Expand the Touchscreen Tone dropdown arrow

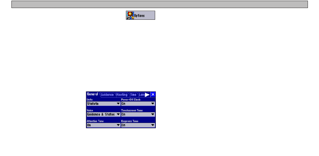(x=153, y=114)
